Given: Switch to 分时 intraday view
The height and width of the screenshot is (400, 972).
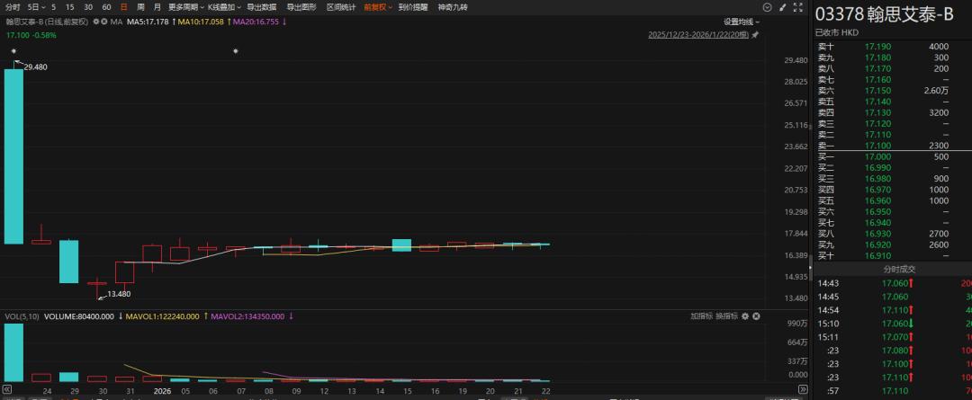Looking at the screenshot, I should click(x=13, y=7).
